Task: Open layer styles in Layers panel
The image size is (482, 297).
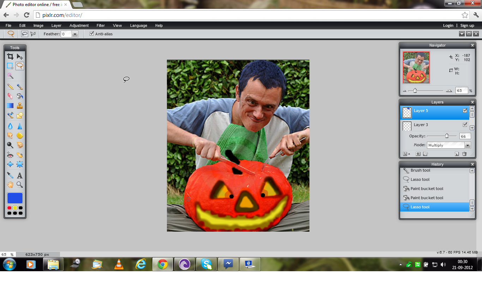Action: click(425, 154)
